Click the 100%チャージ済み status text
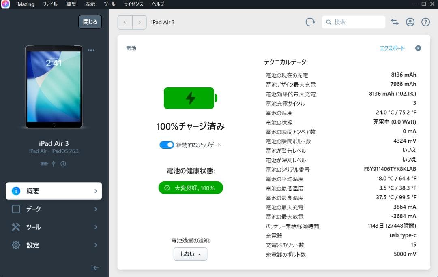Image resolution: width=438 pixels, height=277 pixels. (191, 126)
